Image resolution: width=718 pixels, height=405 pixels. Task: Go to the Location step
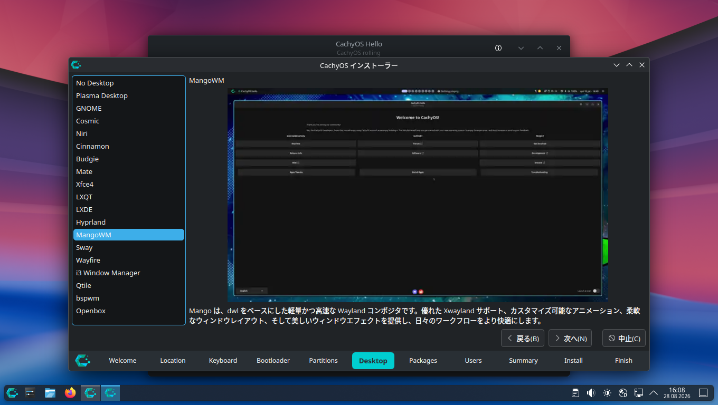click(173, 361)
